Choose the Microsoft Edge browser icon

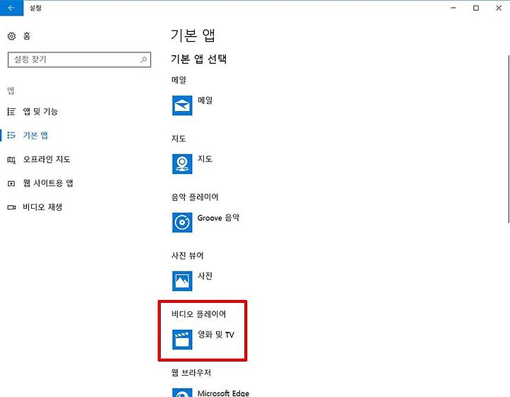coord(182,392)
